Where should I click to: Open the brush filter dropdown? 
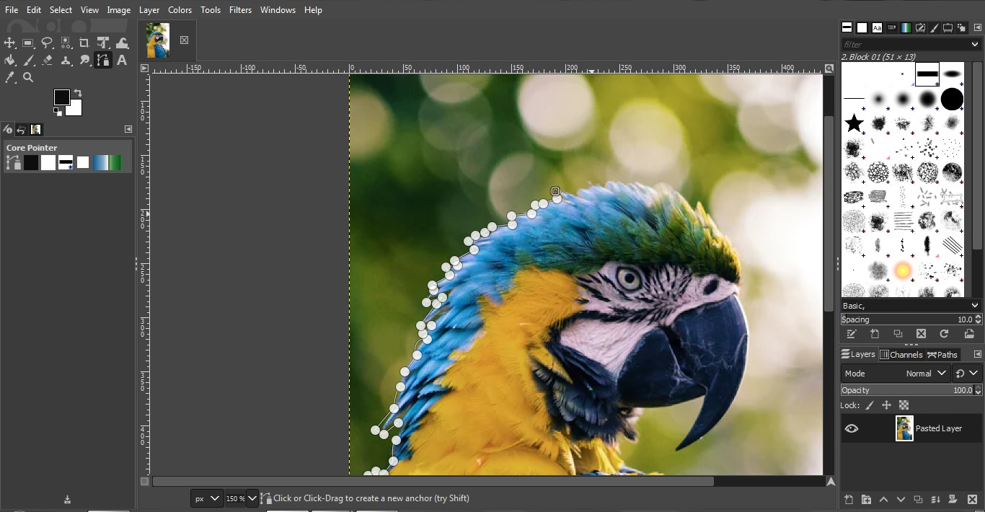(x=973, y=44)
